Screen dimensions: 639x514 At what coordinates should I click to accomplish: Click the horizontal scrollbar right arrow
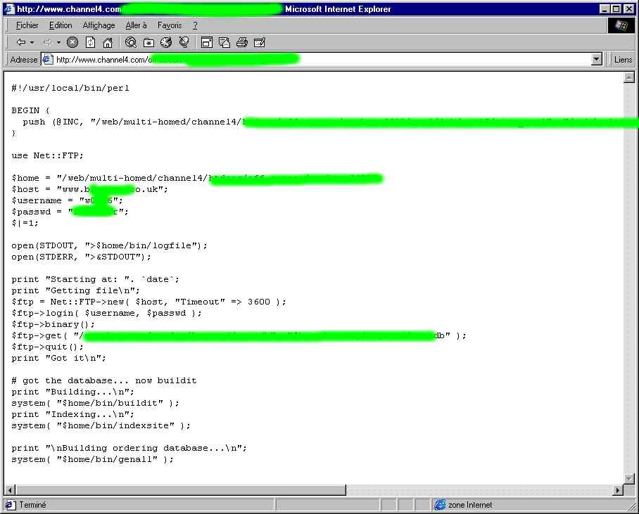point(618,490)
